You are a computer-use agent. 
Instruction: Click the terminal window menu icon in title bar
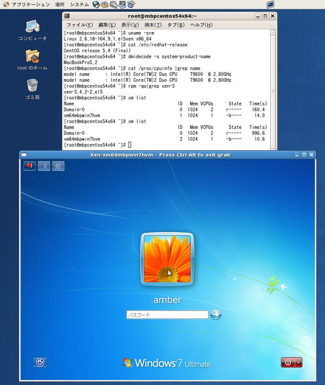[67, 16]
